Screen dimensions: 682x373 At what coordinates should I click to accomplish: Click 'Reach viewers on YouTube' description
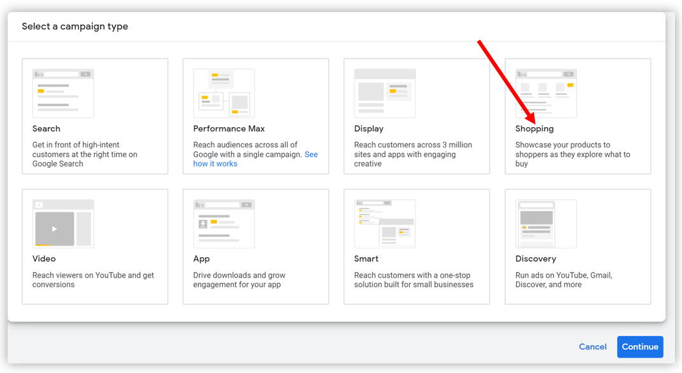93,280
